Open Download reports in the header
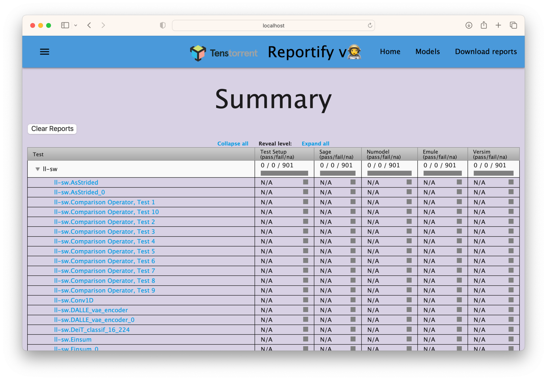The image size is (547, 380). 486,51
